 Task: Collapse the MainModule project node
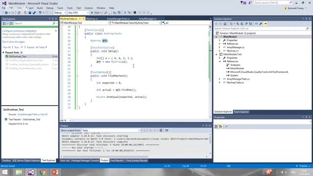click(216, 37)
